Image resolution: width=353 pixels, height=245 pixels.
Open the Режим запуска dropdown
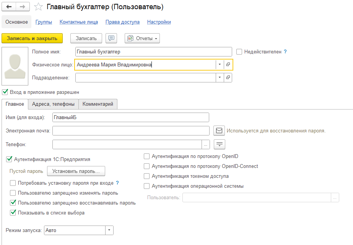[109, 230]
